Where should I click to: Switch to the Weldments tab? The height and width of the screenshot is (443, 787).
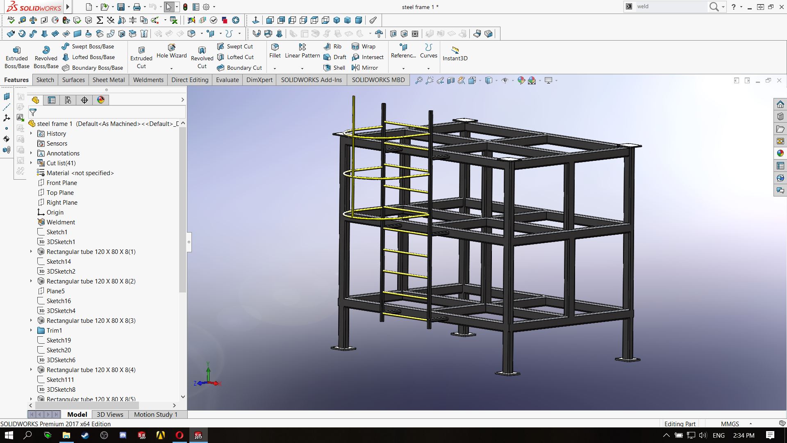coord(148,80)
